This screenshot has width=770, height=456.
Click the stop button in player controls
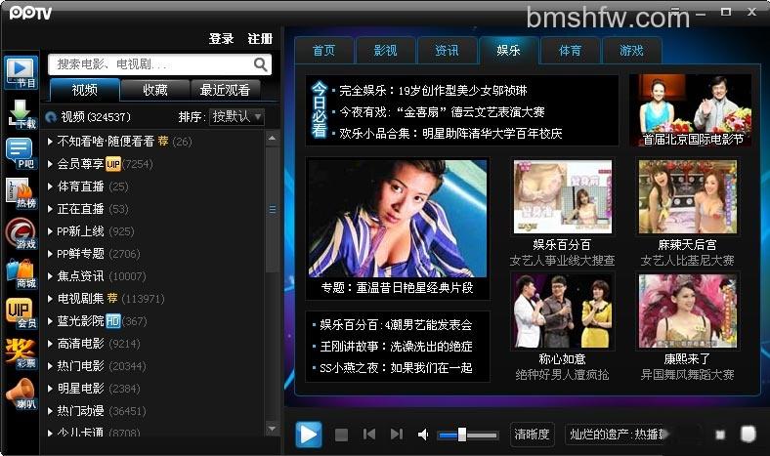click(x=341, y=435)
